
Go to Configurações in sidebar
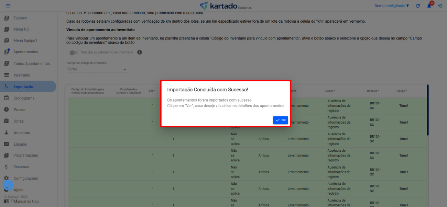[x=25, y=179]
